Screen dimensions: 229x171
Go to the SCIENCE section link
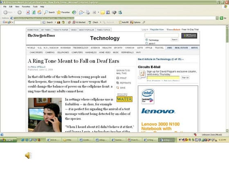pos(95,48)
